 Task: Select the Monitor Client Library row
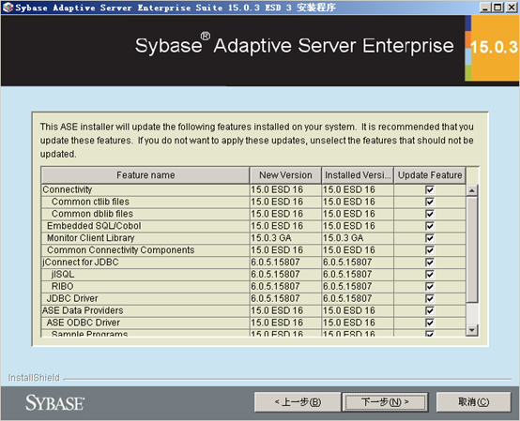click(253, 238)
